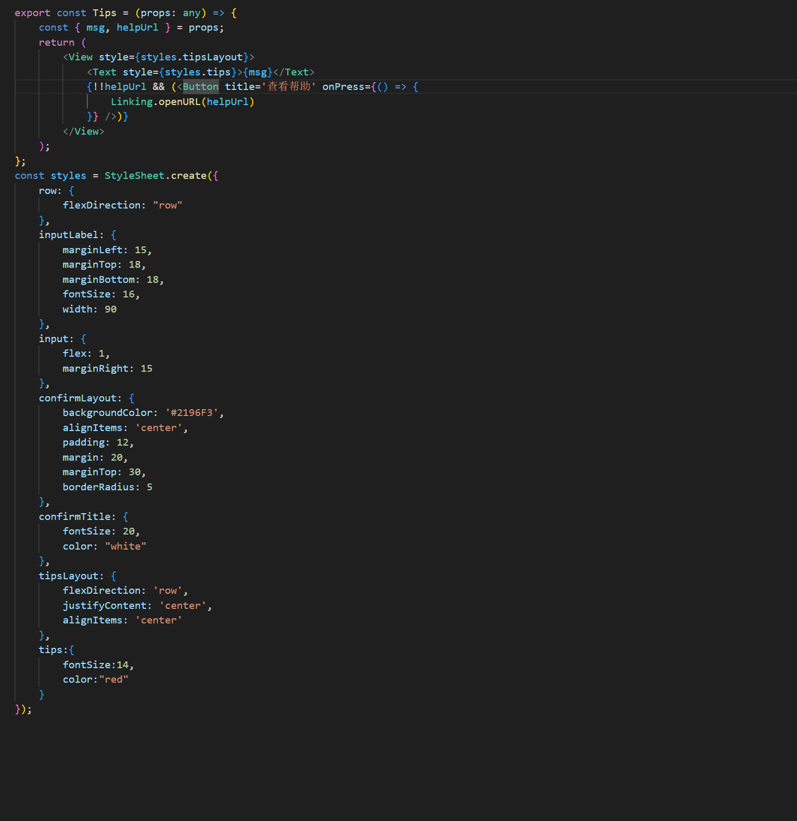Screen dimensions: 797x821
Task: Click '!!helpUrl' condition
Action: coord(120,86)
